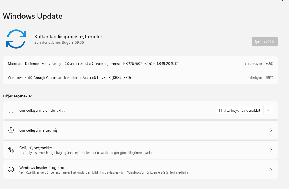This screenshot has height=189, width=289.
Task: Click the Diğer seçenekler section heading
Action: (x=18, y=96)
